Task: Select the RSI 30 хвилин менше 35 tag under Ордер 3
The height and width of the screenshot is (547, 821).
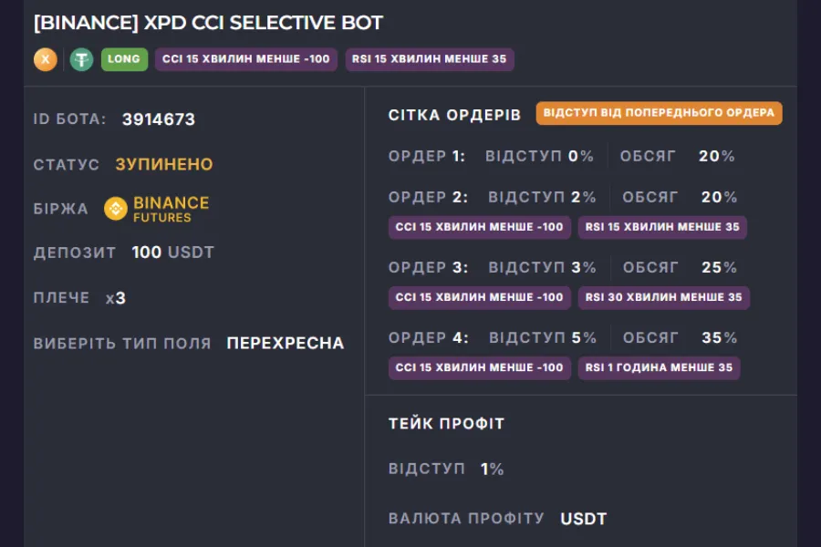Action: click(x=663, y=297)
